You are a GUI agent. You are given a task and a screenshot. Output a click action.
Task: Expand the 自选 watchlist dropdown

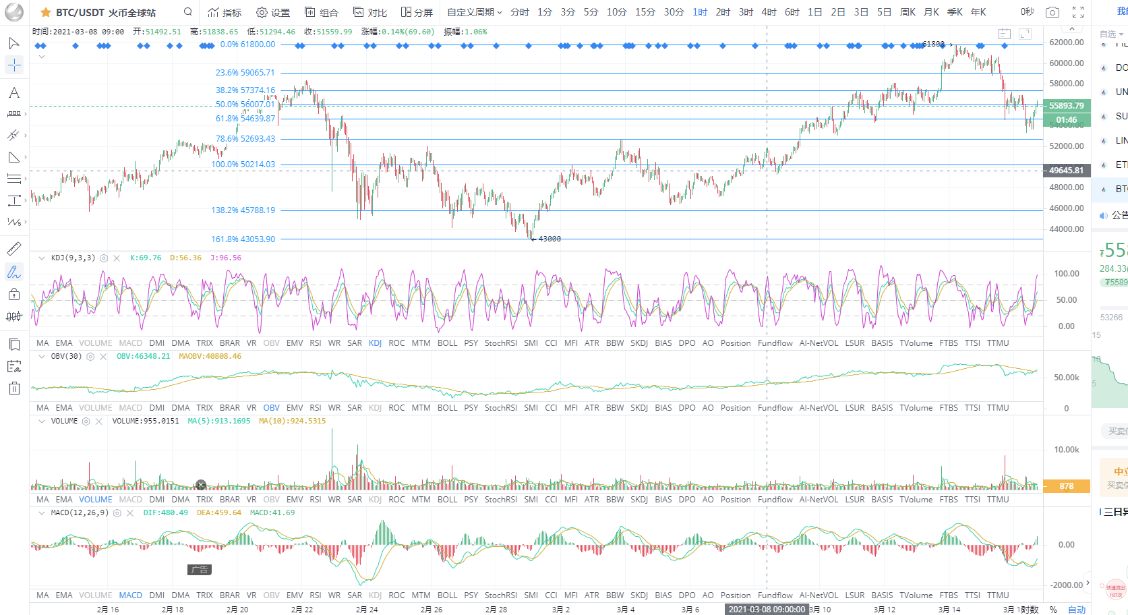click(x=1111, y=34)
